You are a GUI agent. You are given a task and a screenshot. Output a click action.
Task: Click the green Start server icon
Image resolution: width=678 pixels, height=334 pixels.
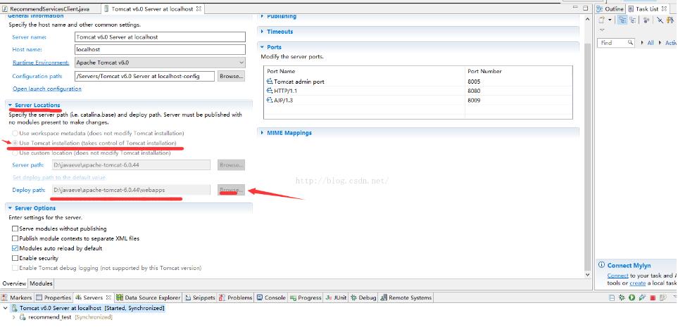[x=632, y=298]
